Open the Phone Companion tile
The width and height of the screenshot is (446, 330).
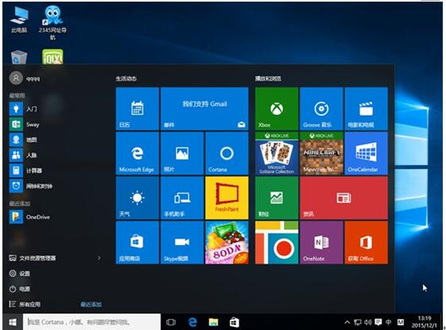(182, 198)
